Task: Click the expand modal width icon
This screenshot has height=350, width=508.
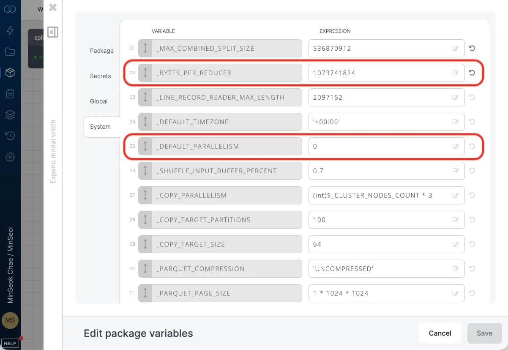Action: tap(53, 32)
